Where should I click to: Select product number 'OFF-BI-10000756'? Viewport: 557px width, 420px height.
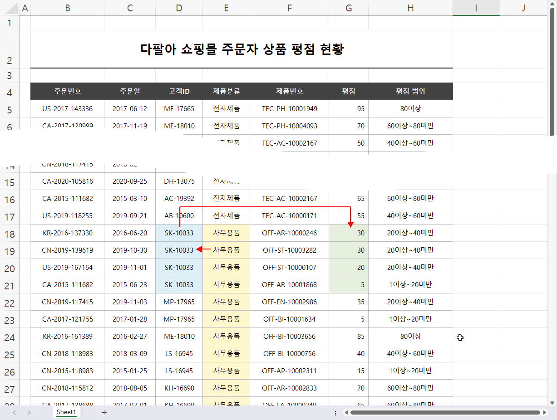[289, 354]
